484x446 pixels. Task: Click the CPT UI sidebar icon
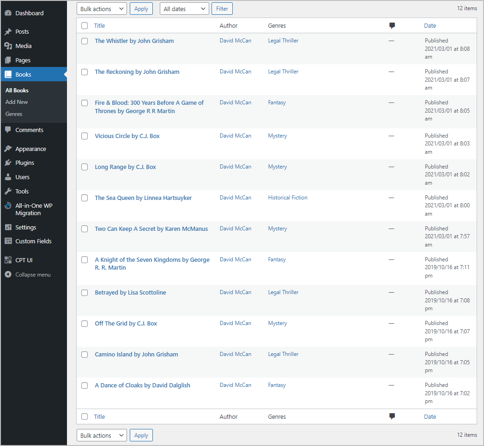[x=8, y=260]
